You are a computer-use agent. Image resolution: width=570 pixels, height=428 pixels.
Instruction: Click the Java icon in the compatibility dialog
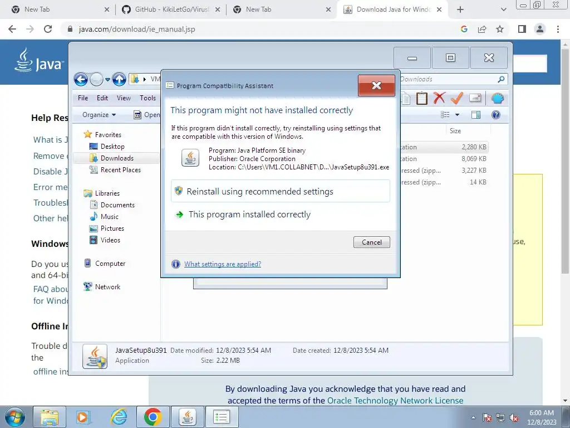pyautogui.click(x=190, y=158)
